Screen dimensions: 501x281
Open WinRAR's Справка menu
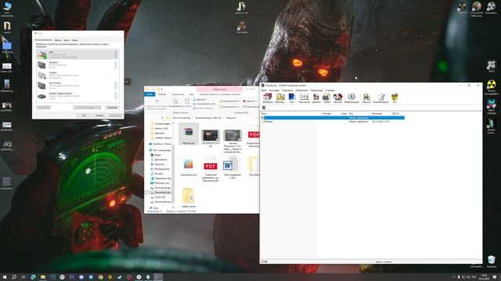click(330, 91)
